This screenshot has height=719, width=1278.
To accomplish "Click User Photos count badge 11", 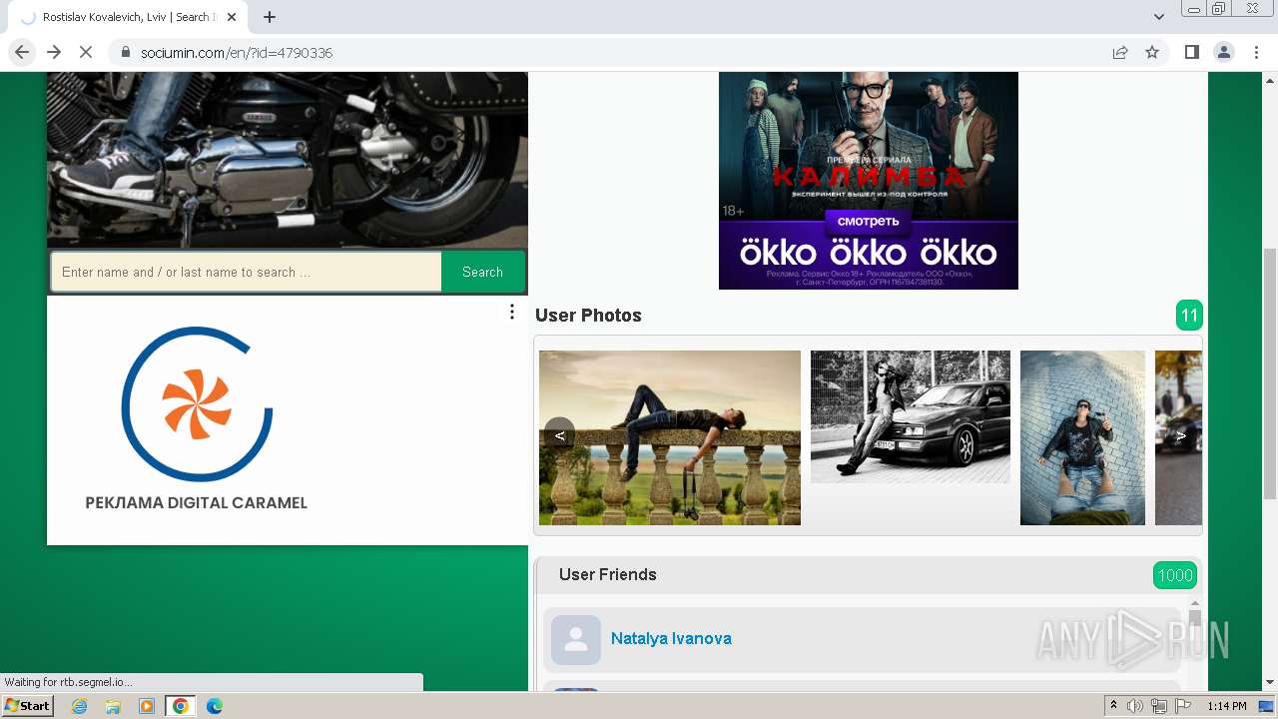I will (x=1189, y=316).
